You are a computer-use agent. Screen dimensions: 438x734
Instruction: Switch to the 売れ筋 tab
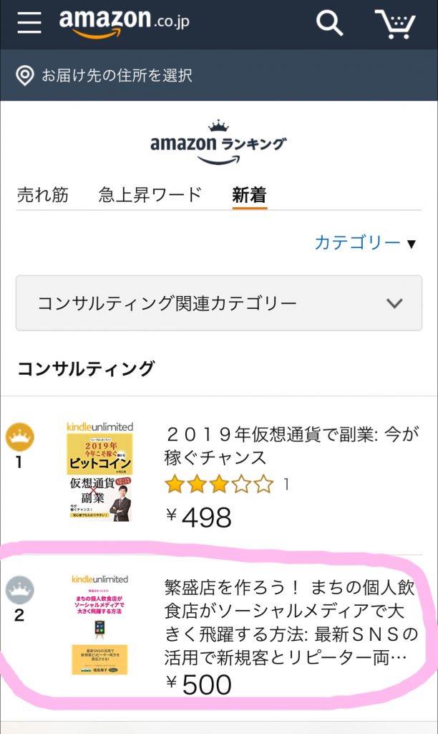point(43,194)
